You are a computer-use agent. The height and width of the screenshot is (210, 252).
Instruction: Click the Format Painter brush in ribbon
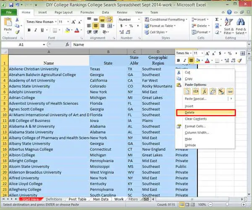(17, 32)
